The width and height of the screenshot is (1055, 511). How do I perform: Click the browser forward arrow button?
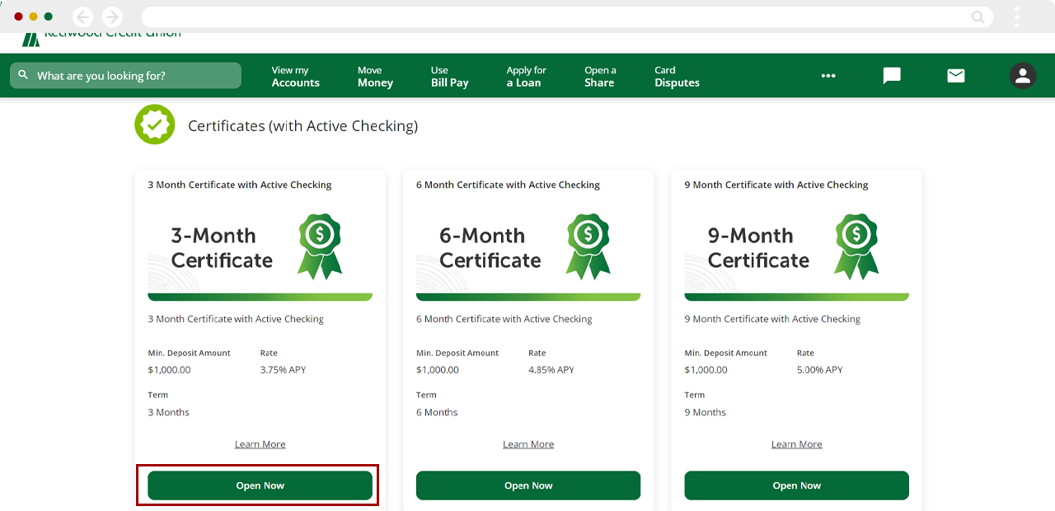pos(112,16)
